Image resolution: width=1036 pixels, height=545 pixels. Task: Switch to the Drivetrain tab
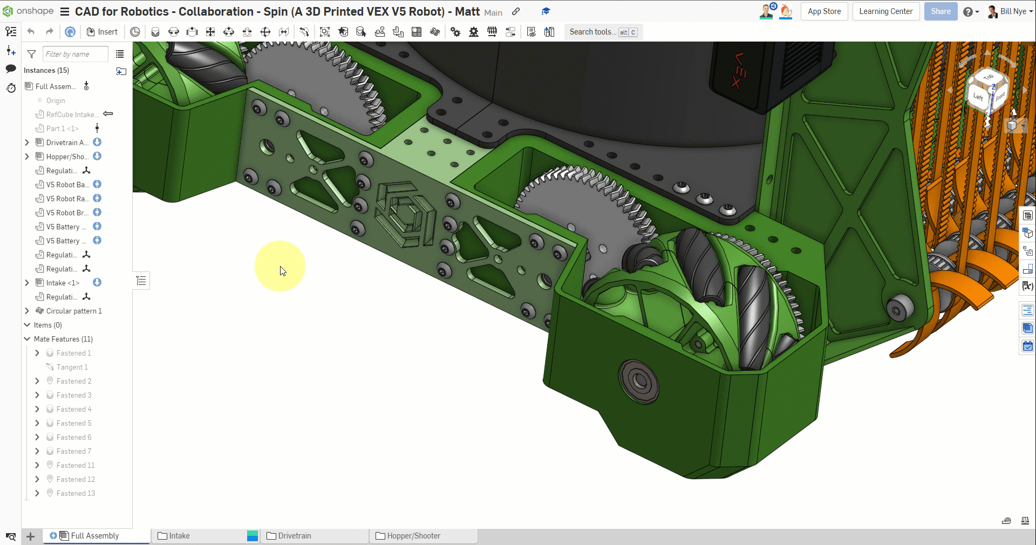pos(295,536)
